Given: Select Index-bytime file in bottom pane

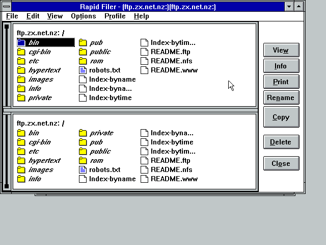Looking at the screenshot, I should (172, 142).
